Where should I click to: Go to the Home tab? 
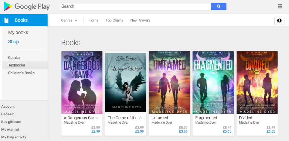click(93, 20)
